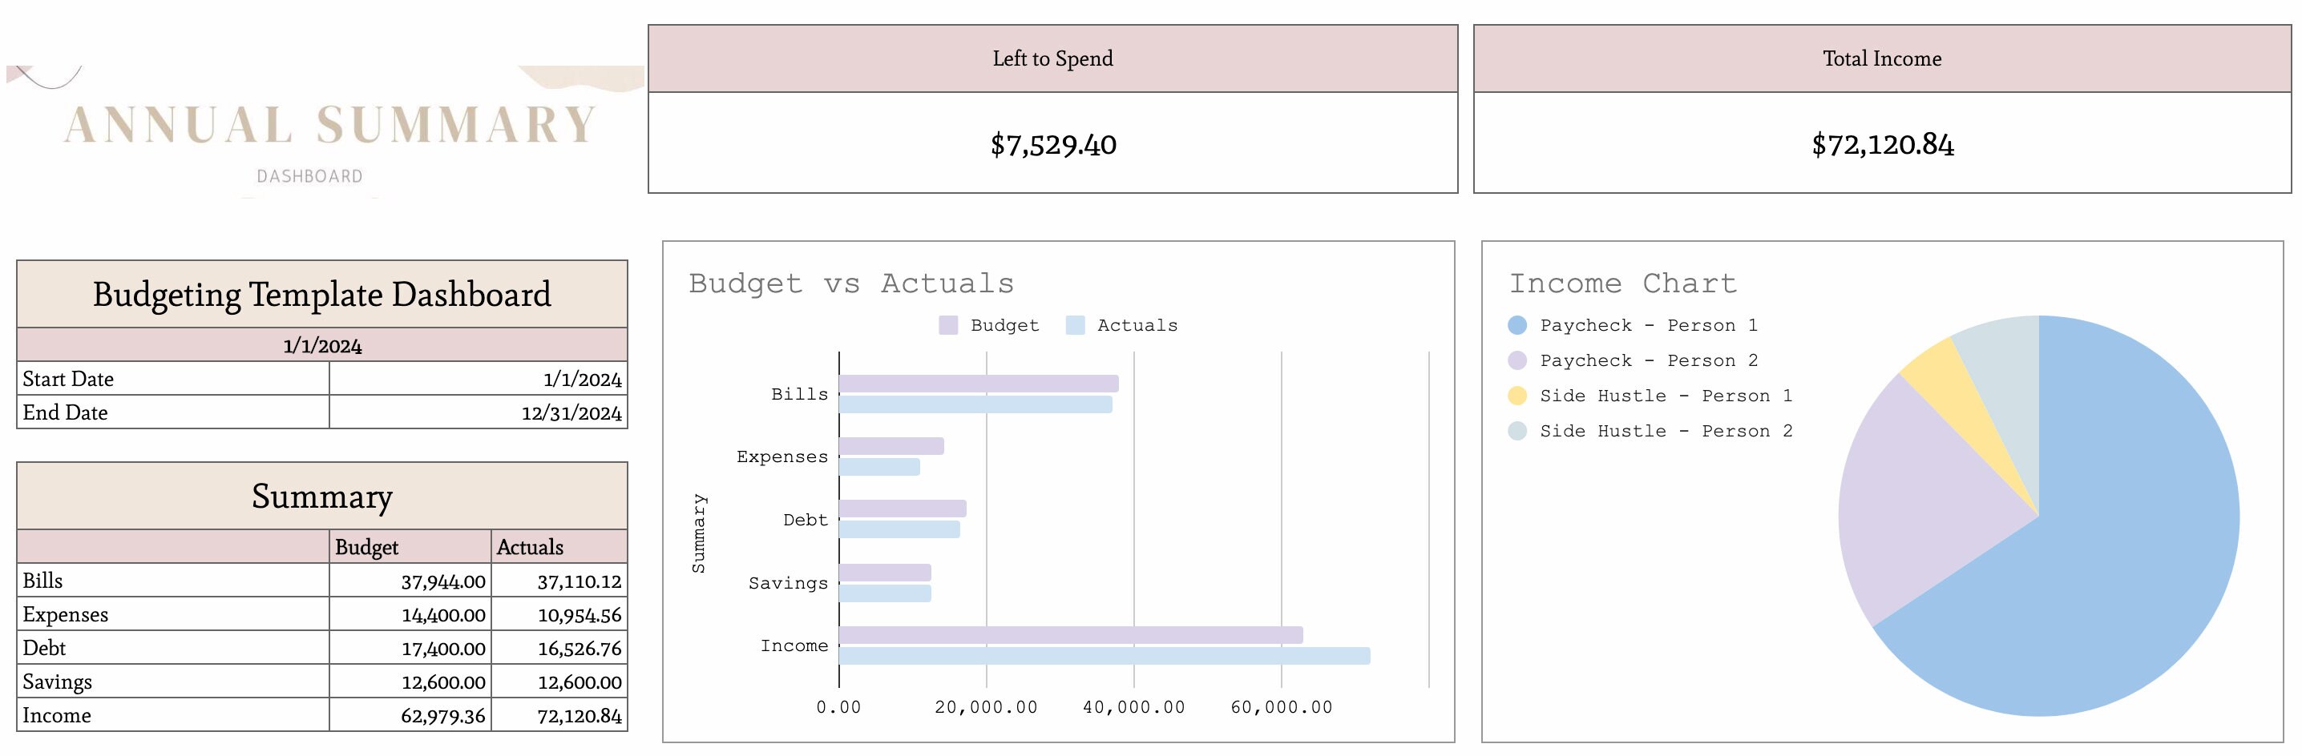The width and height of the screenshot is (2302, 756).
Task: Click the Debt budget bar in the chart
Action: pos(903,509)
